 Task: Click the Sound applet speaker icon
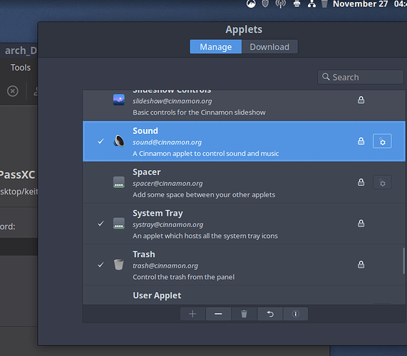click(x=119, y=141)
